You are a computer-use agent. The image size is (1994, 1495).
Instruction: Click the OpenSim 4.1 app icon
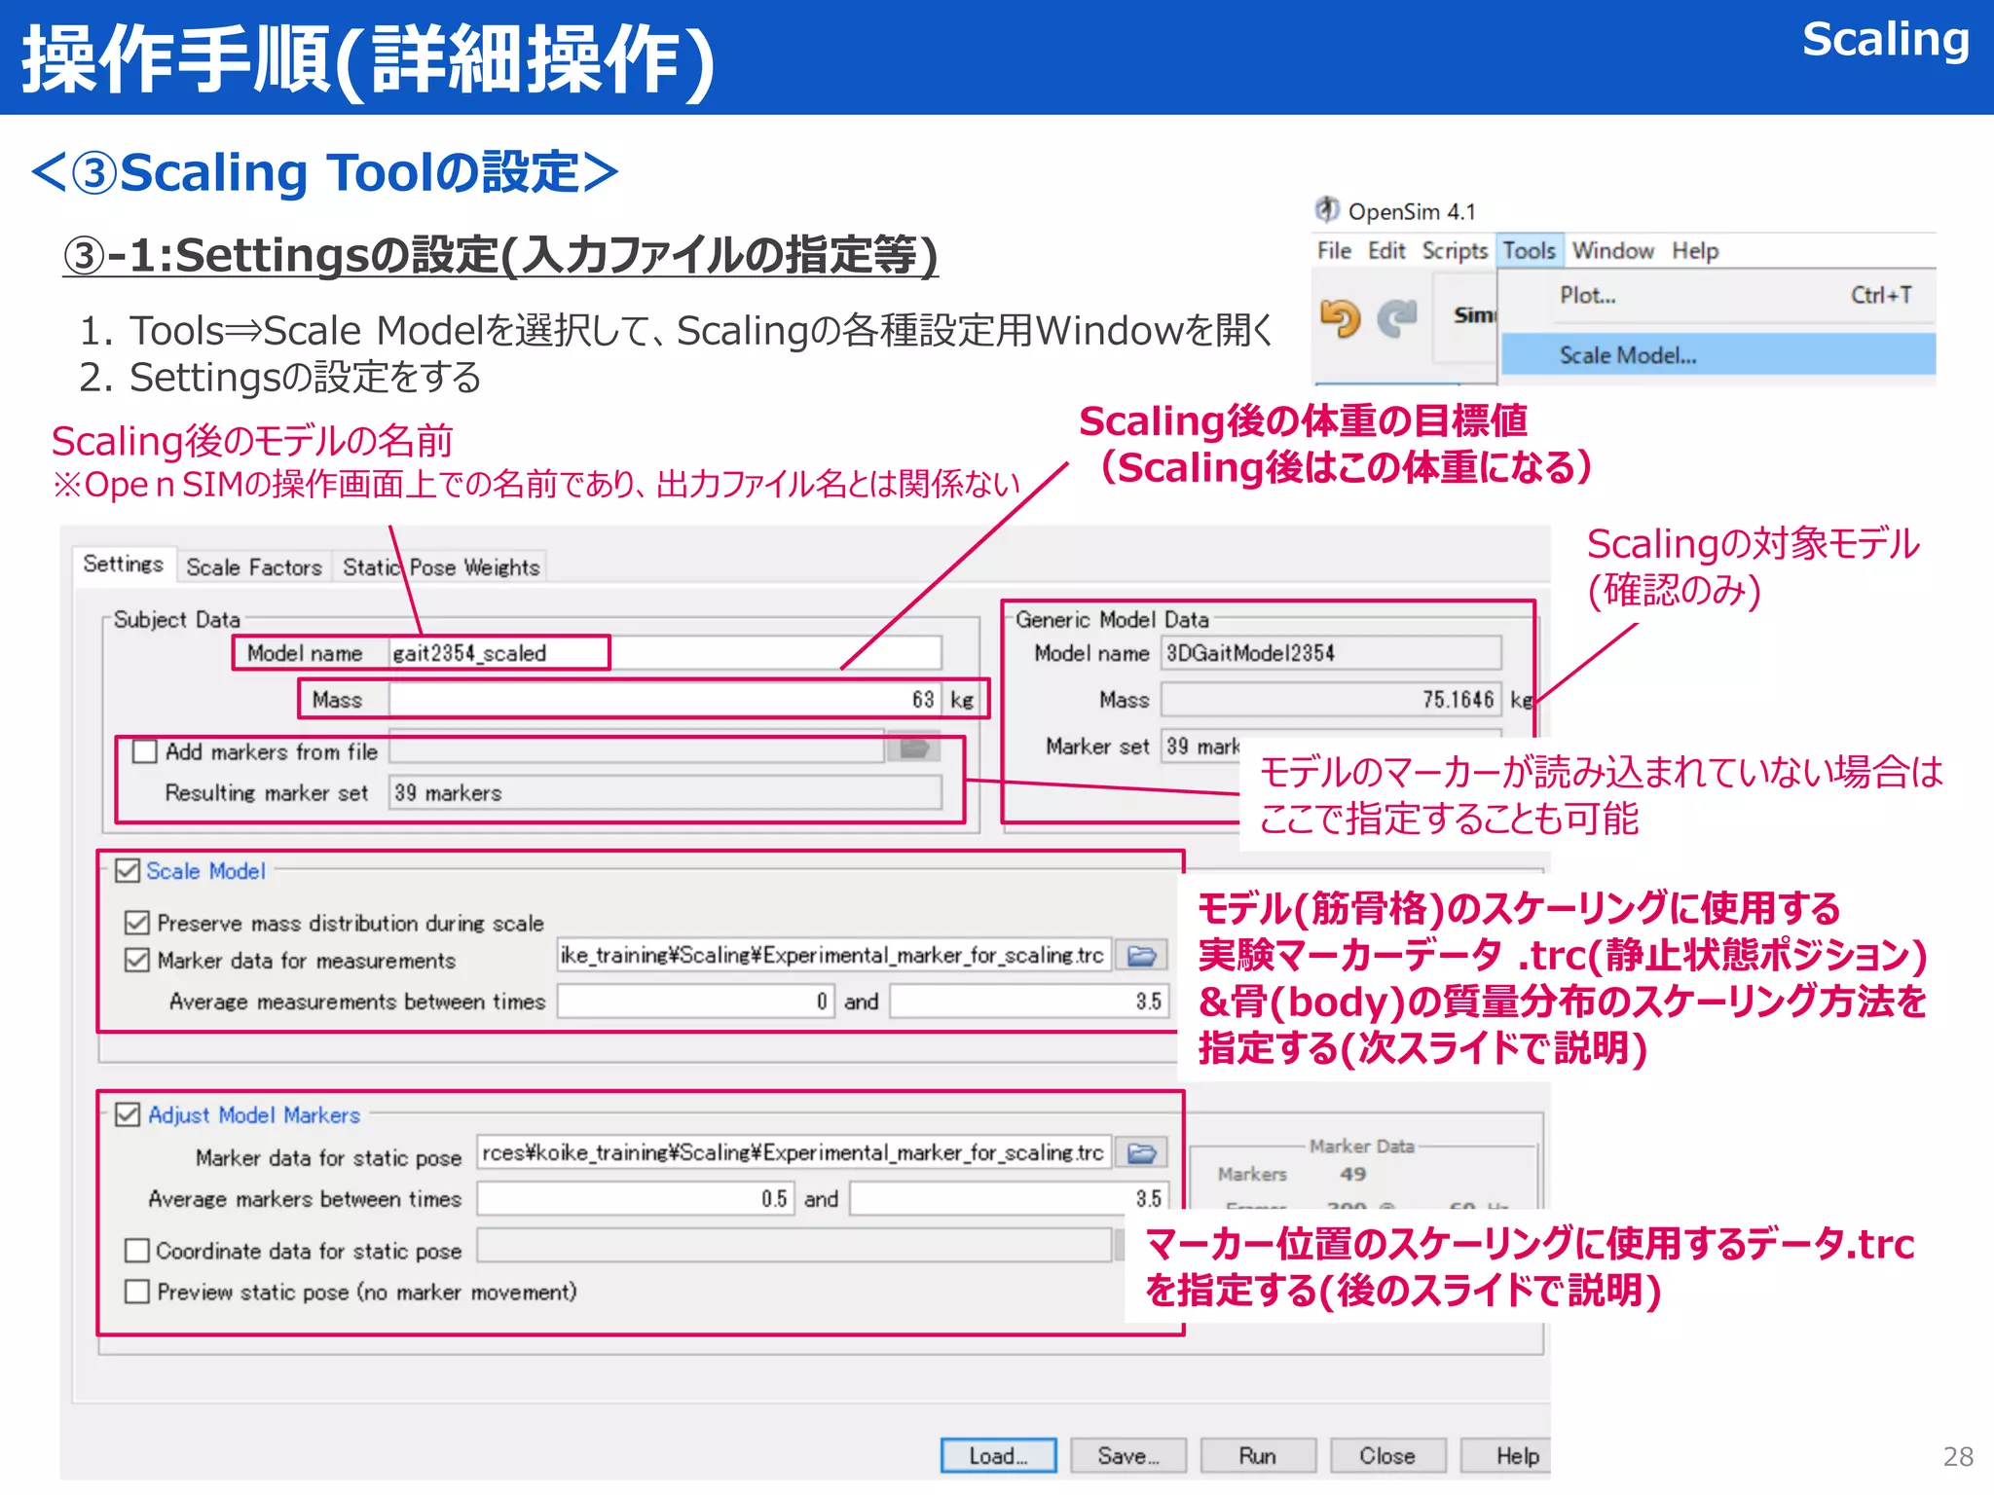(x=1326, y=209)
